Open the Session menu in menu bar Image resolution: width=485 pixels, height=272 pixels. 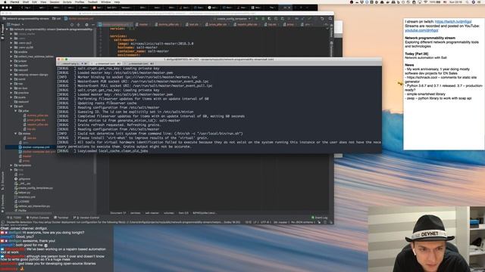(x=55, y=2)
